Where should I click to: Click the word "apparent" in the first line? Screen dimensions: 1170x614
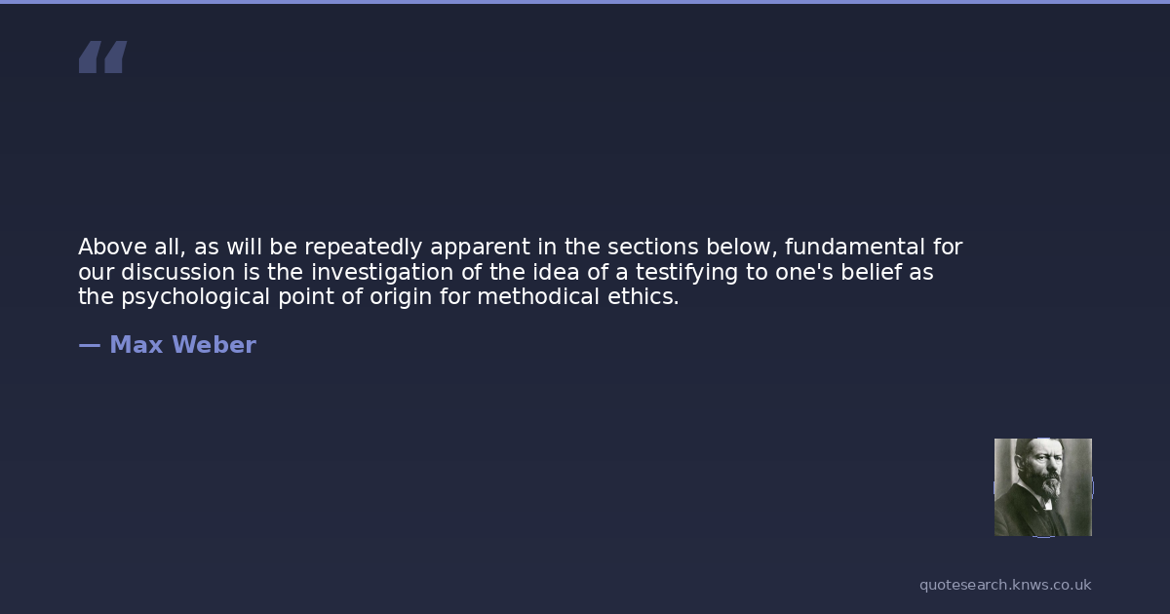[x=479, y=248]
